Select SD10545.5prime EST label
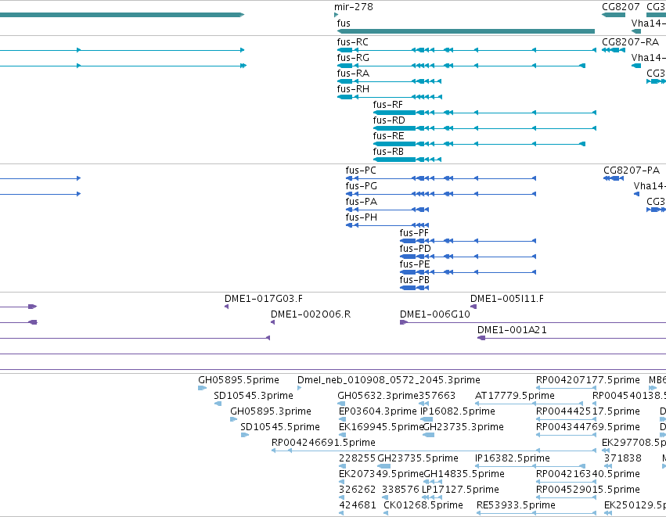This screenshot has height=517, width=666. tap(280, 427)
